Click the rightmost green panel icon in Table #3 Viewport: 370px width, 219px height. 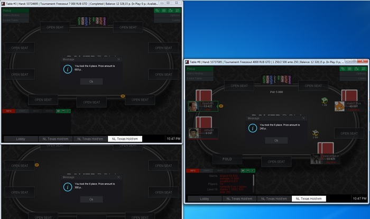coord(68,111)
